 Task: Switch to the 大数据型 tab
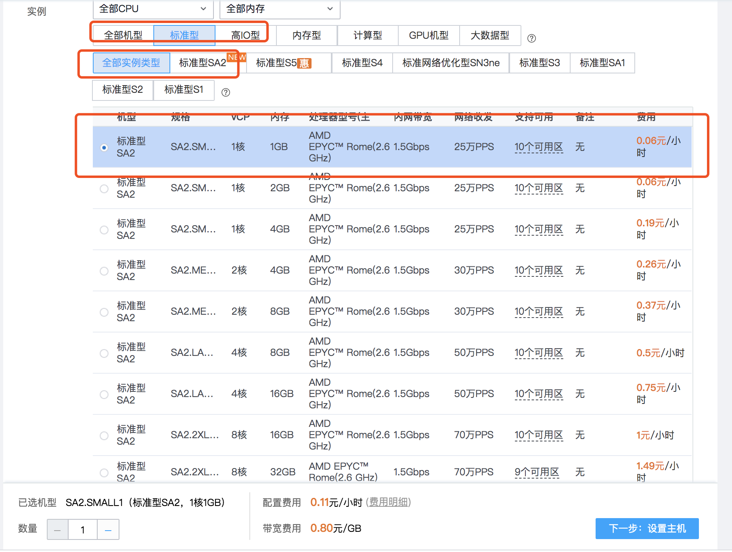(490, 36)
